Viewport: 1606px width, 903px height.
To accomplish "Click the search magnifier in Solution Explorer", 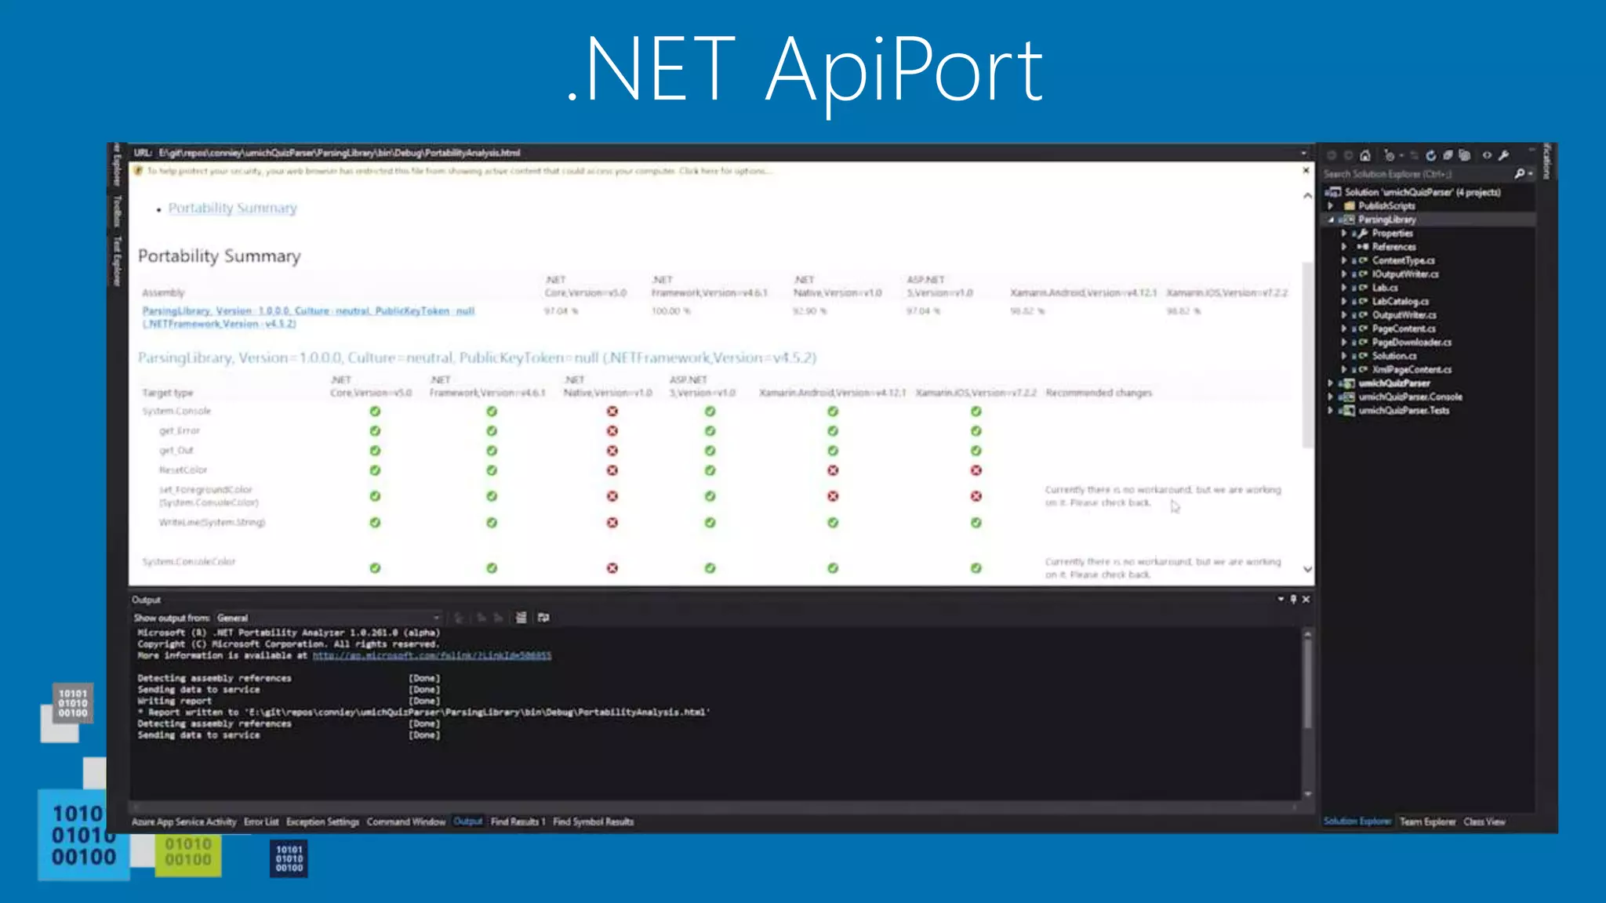I will (1520, 174).
